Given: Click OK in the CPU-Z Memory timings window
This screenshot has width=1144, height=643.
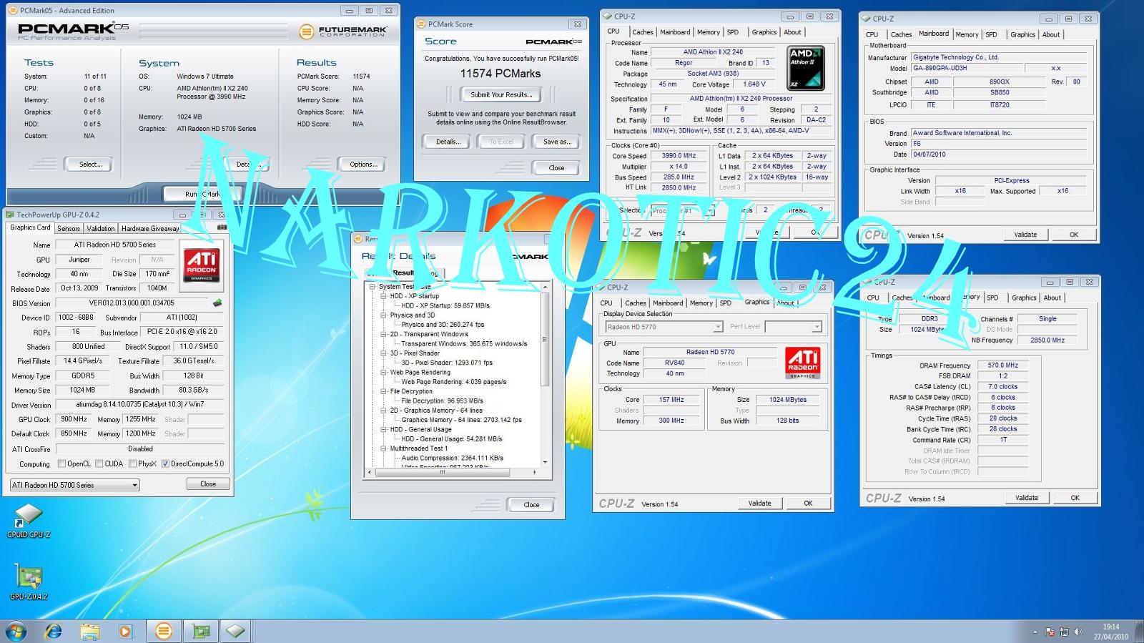Looking at the screenshot, I should (1075, 498).
